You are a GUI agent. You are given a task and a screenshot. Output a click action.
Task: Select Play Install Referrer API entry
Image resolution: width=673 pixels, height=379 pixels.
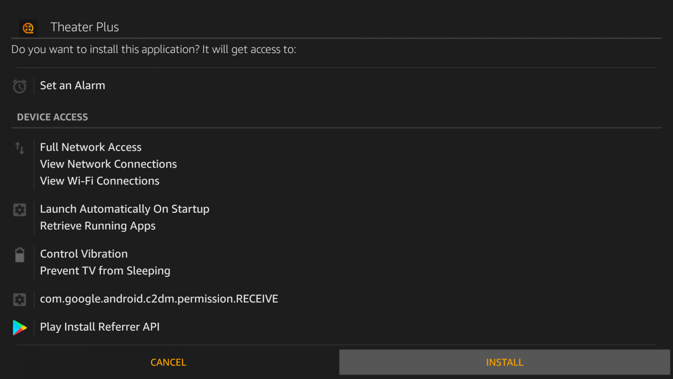100,327
